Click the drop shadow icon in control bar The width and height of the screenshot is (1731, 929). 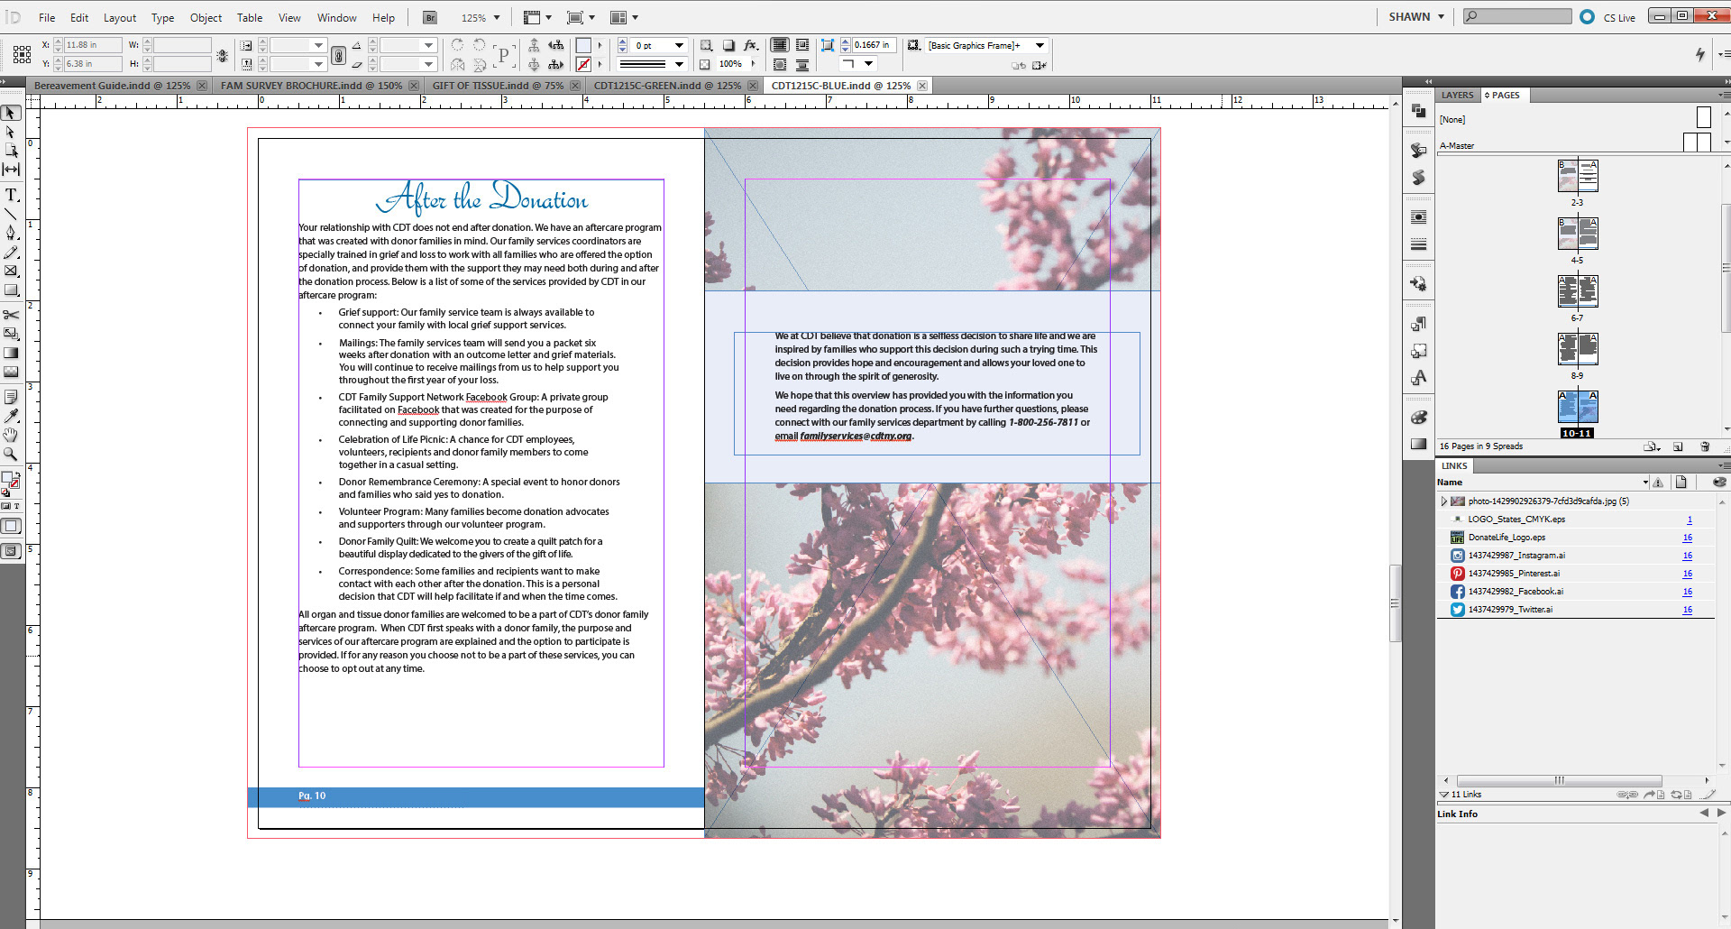pyautogui.click(x=728, y=45)
